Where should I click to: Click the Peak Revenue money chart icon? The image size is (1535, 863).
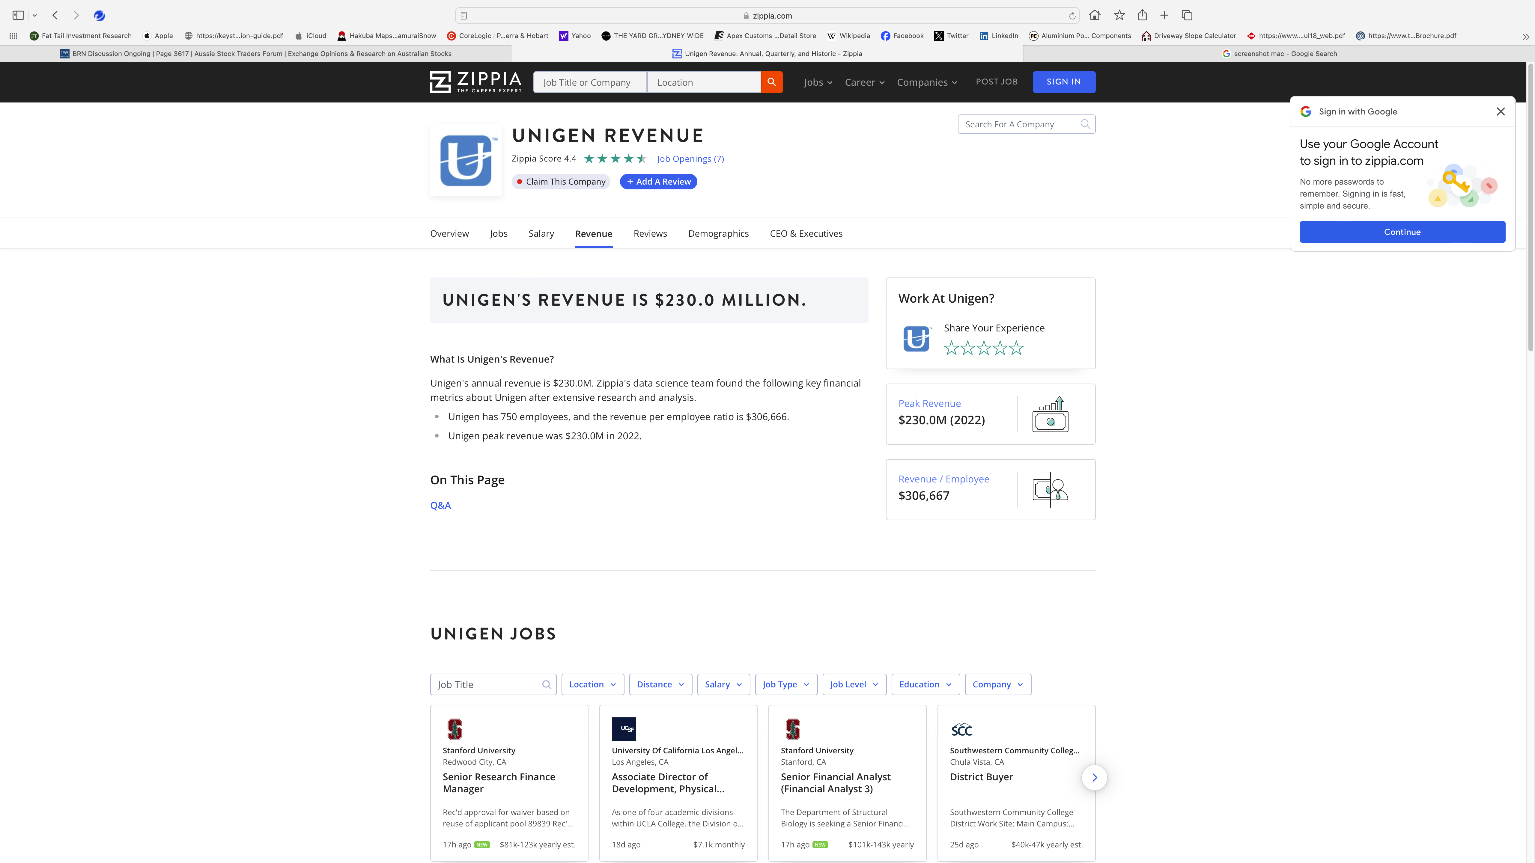tap(1051, 414)
